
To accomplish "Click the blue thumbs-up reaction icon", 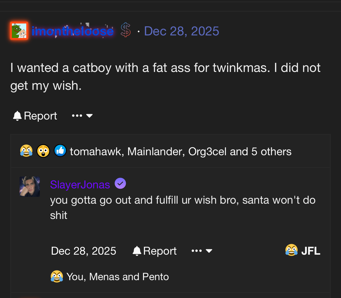I will 60,151.
